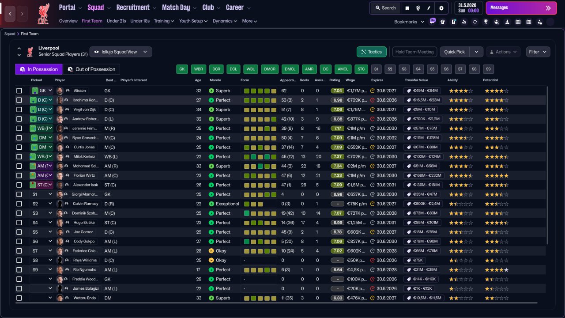Go back with the left arrow button
Image resolution: width=565 pixels, height=318 pixels.
10,14
